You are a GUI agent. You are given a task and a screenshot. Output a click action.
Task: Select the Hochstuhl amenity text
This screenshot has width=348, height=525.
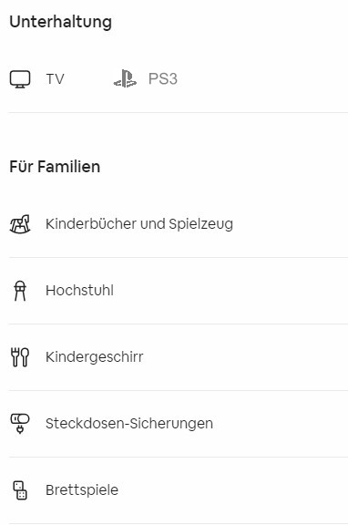click(x=79, y=291)
